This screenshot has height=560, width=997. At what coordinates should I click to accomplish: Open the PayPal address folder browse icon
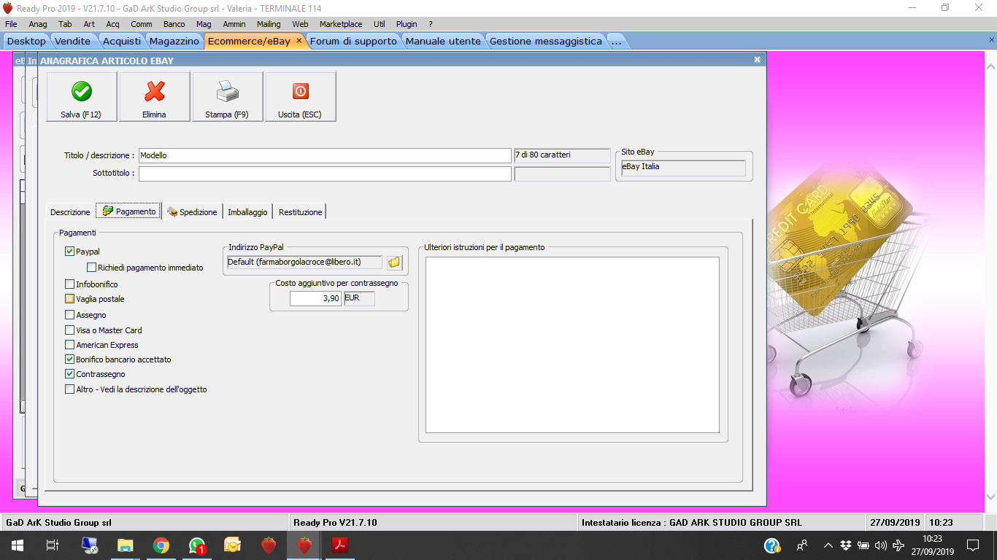tap(394, 262)
